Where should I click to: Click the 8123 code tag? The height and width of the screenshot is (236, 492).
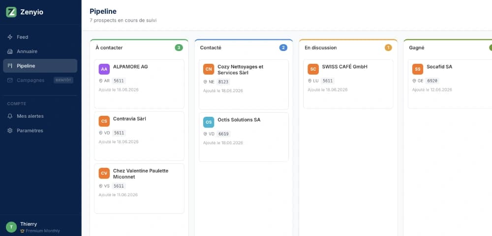tap(223, 81)
